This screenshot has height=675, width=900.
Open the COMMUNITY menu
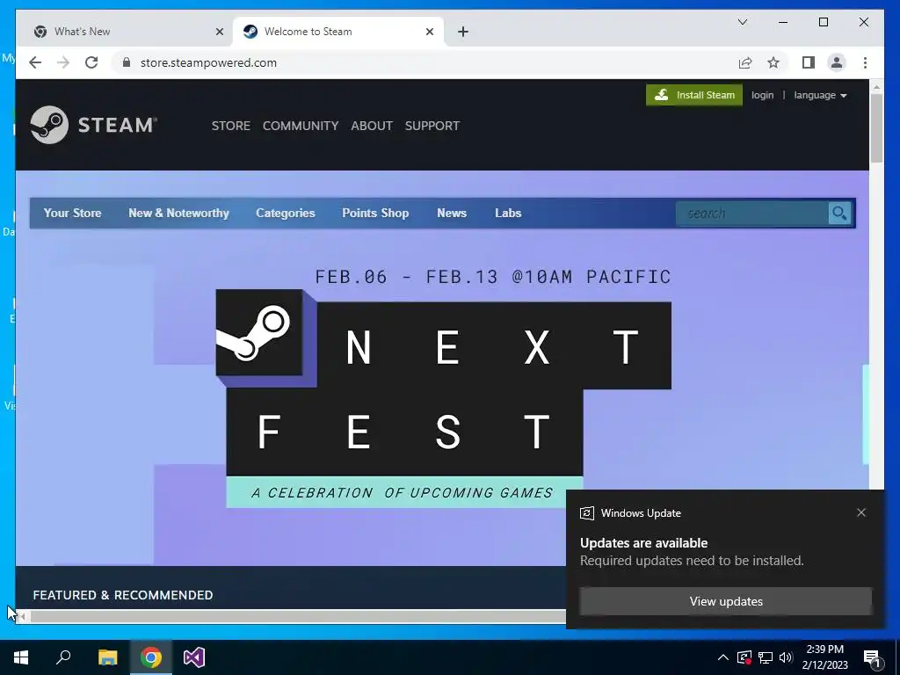tap(301, 126)
